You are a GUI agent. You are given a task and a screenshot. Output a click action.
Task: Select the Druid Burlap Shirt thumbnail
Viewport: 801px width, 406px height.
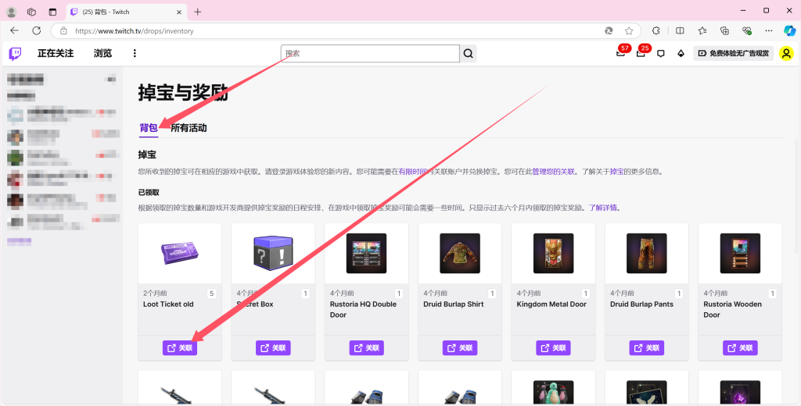460,253
